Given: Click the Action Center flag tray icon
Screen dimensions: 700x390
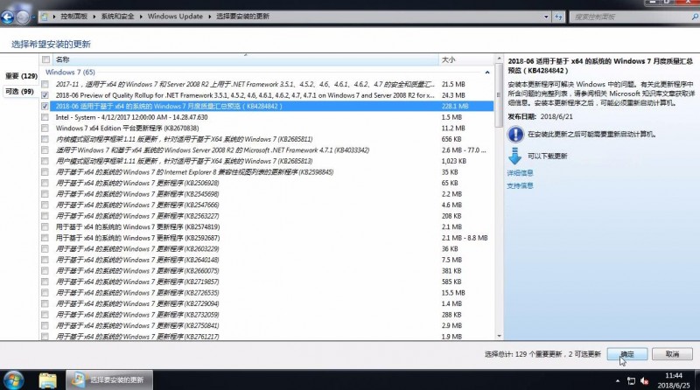Looking at the screenshot, I should [x=631, y=380].
